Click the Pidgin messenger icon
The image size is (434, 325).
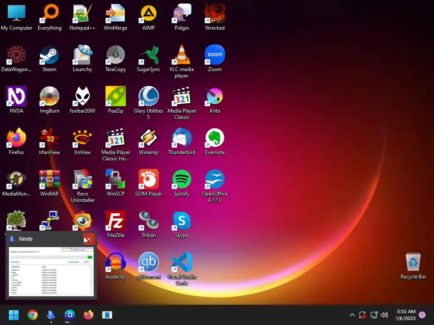click(181, 17)
